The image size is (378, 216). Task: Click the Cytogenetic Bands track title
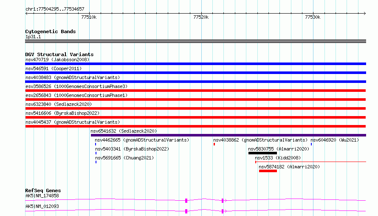(x=51, y=31)
